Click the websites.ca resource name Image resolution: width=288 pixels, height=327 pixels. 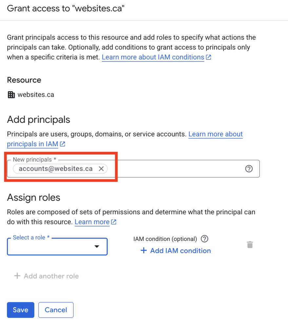pos(36,95)
